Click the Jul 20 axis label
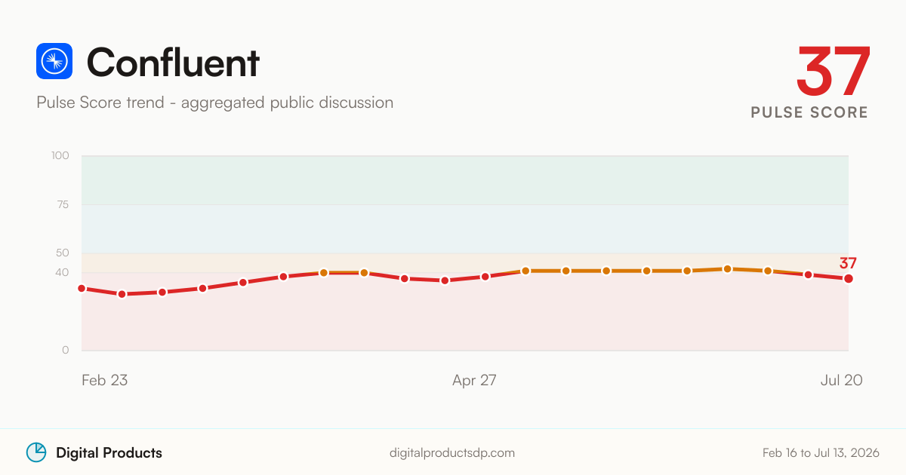906x475 pixels. point(841,380)
